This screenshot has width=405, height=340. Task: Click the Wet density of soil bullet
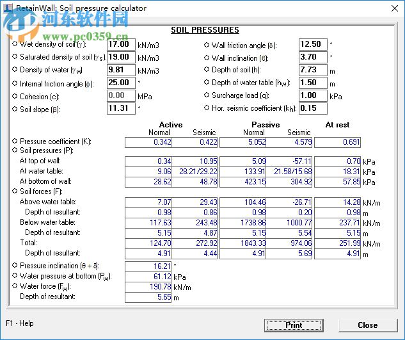(x=15, y=44)
